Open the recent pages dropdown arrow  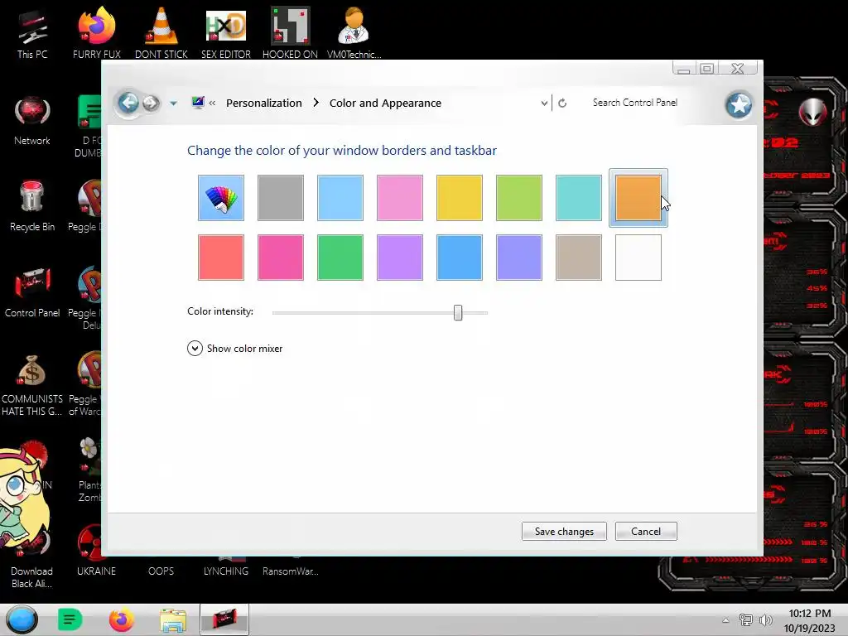(173, 103)
